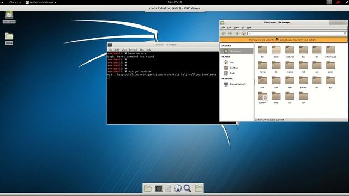The image size is (349, 196).
Task: Open Go menu in File Manager
Action: 243,28
